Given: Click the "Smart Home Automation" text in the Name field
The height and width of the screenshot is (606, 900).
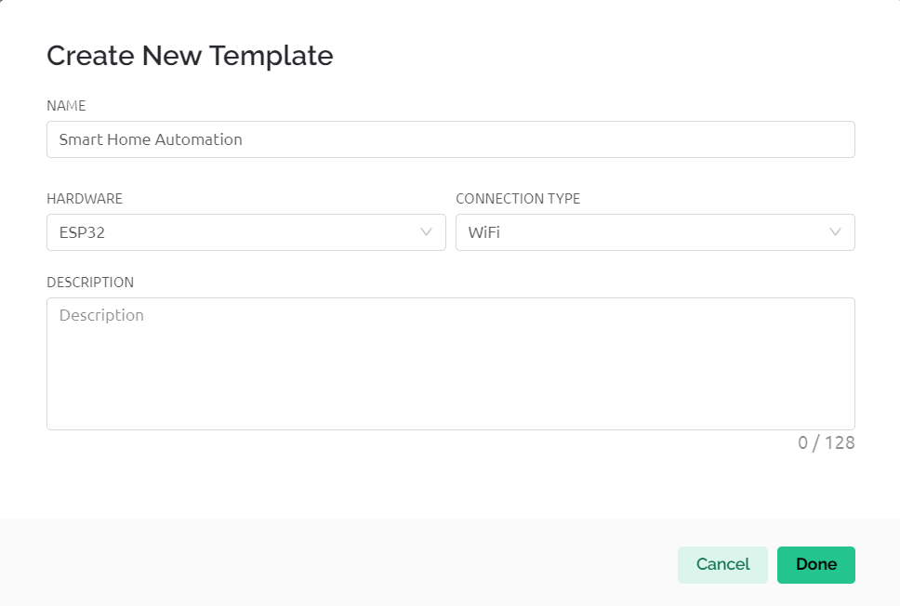Looking at the screenshot, I should [x=151, y=139].
